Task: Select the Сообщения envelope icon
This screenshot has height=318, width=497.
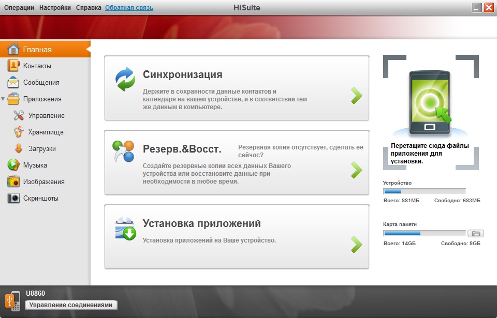Action: pos(13,82)
